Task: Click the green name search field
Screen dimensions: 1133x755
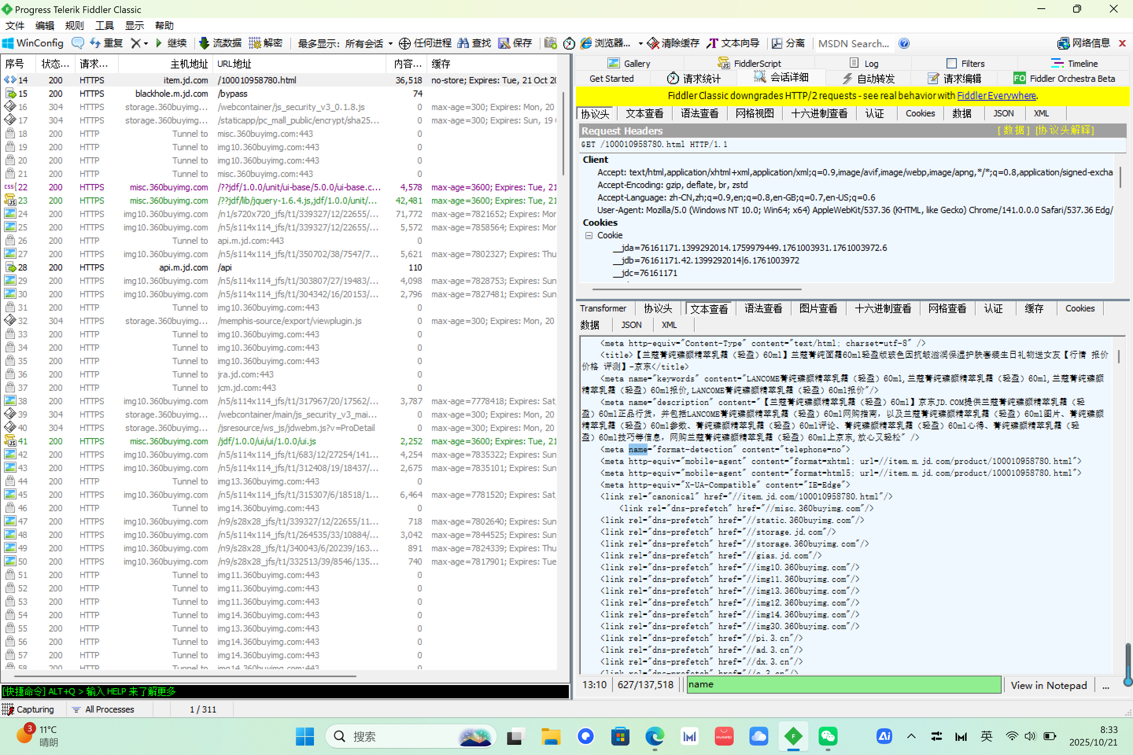Action: point(843,685)
